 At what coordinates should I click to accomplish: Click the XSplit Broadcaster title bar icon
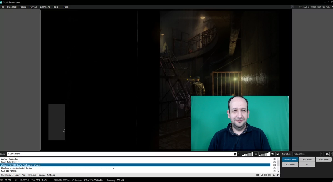coord(1,2)
